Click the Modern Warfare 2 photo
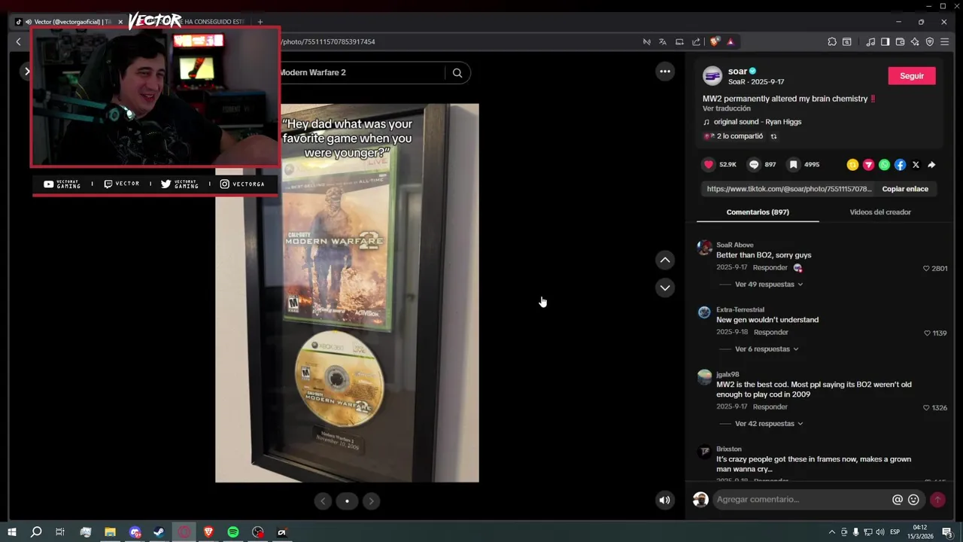963x542 pixels. [x=347, y=294]
